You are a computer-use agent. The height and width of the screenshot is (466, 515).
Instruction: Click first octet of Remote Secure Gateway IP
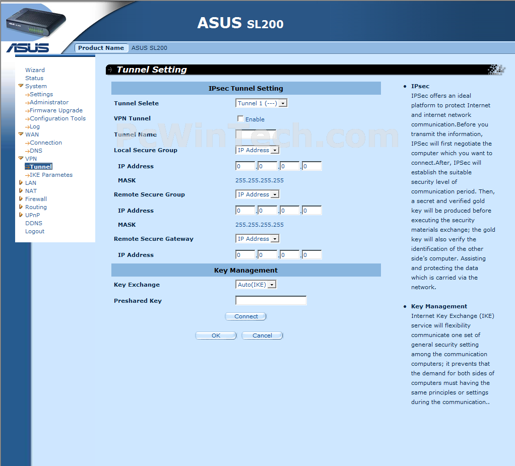[245, 254]
